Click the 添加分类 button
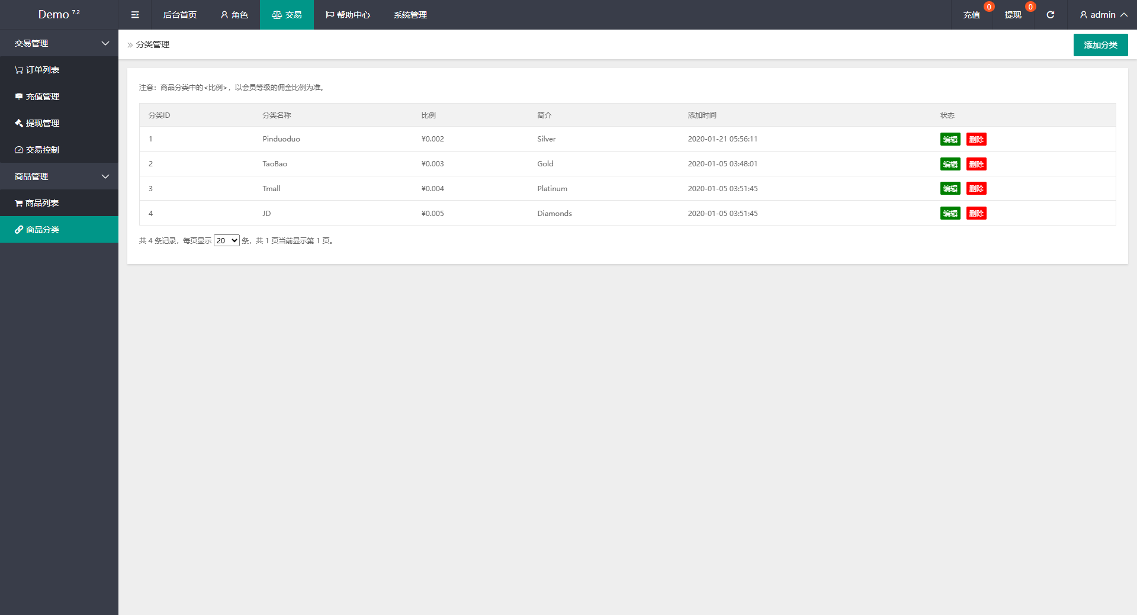Viewport: 1137px width, 615px height. pos(1100,45)
